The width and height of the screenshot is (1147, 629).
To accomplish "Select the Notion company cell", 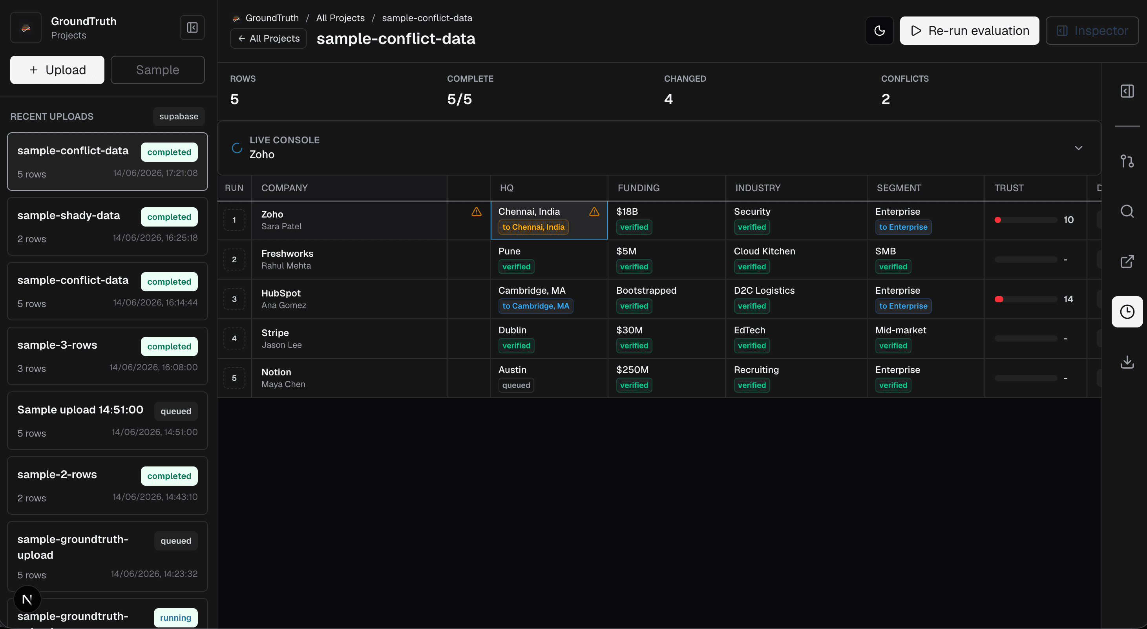I will (x=349, y=378).
